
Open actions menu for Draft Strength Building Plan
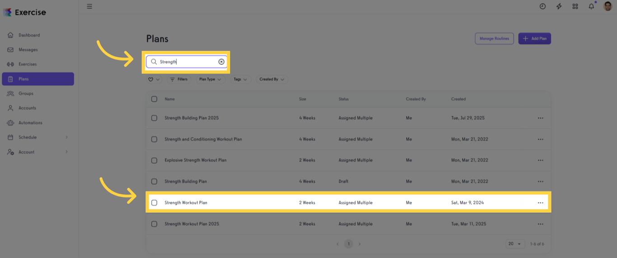[x=541, y=181]
